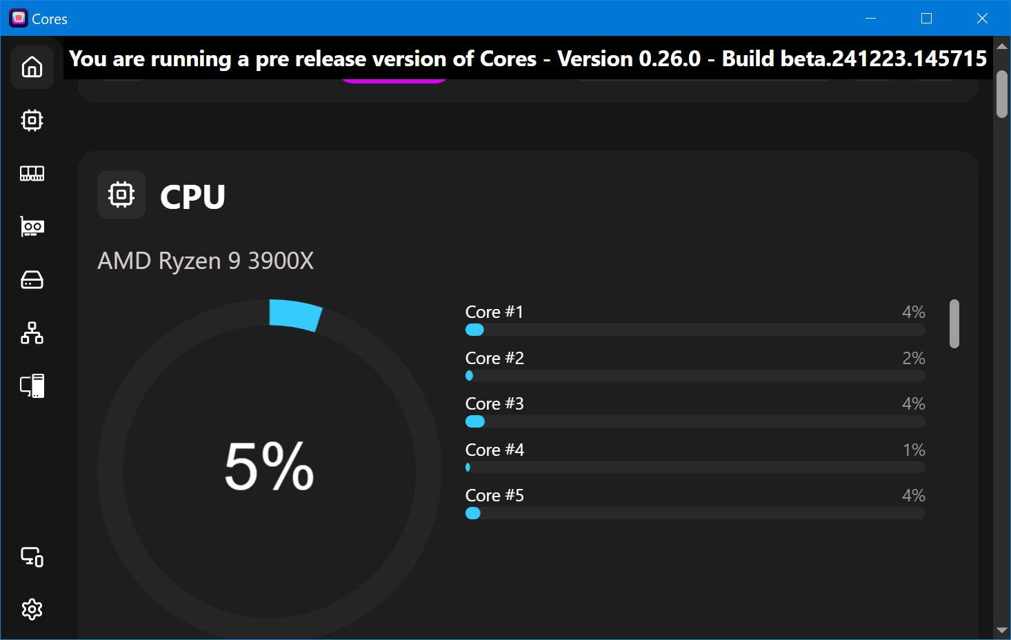Open the network page icon
This screenshot has width=1011, height=640.
32,333
